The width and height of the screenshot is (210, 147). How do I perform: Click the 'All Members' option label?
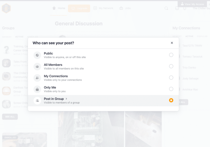click(x=53, y=65)
